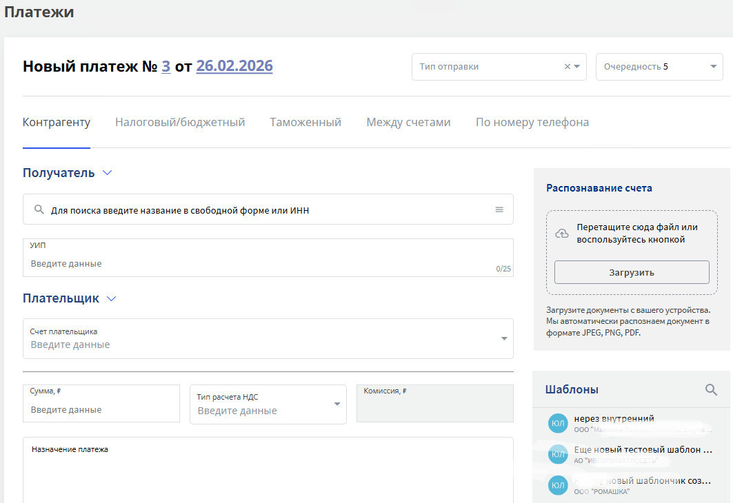Click the magnifier icon in recipient search
This screenshot has width=733, height=503.
click(39, 209)
